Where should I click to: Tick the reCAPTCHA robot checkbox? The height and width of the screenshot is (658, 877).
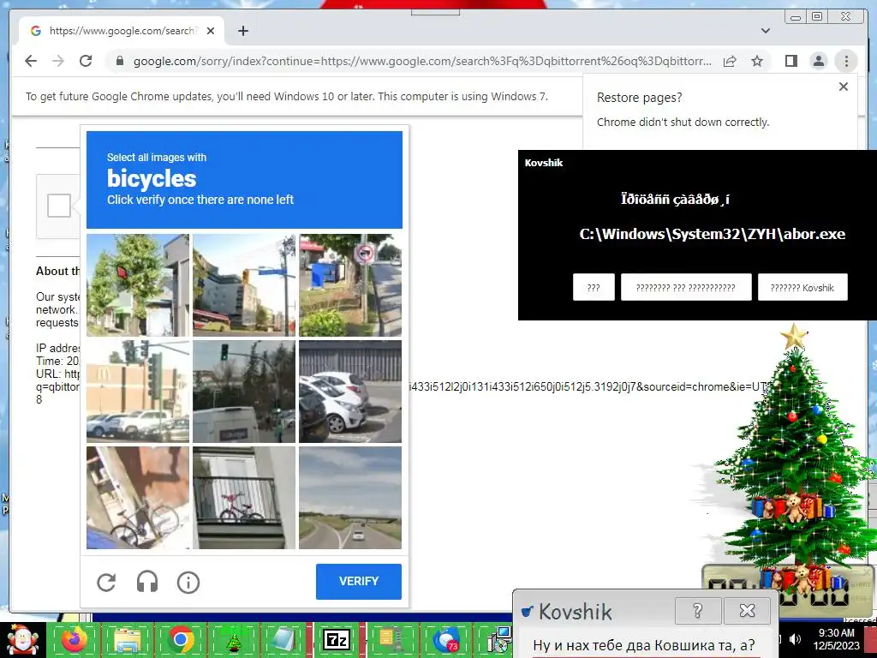(59, 206)
